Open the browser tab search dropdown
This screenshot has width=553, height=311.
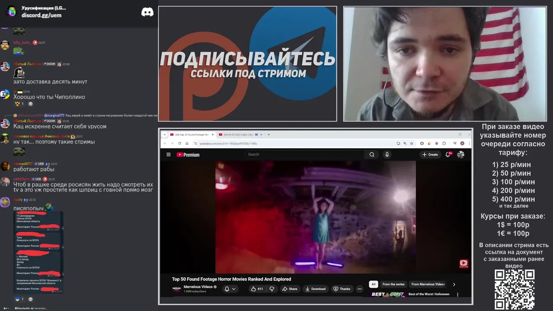(x=165, y=134)
